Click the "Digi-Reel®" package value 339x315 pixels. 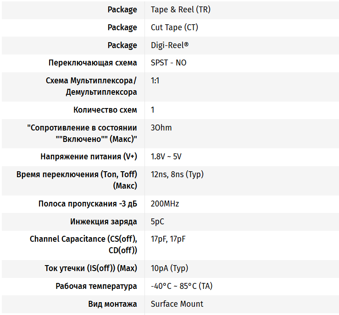tap(170, 45)
